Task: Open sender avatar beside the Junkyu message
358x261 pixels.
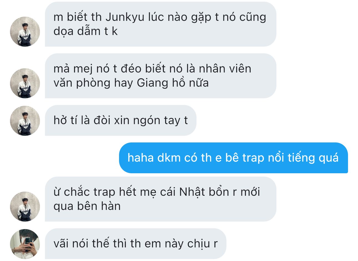Action: (25, 32)
